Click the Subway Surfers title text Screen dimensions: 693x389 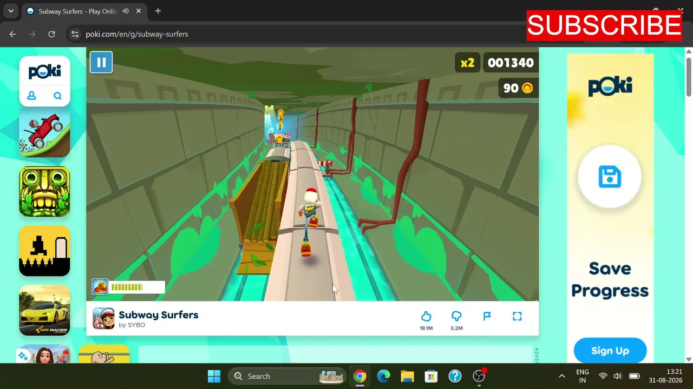click(x=159, y=315)
